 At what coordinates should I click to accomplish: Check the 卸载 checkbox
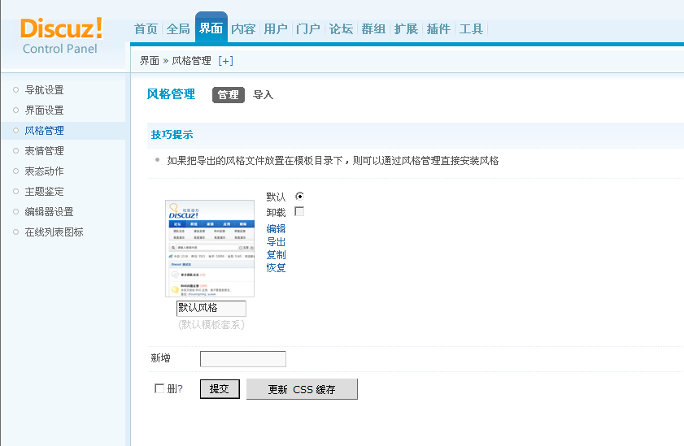pos(299,212)
